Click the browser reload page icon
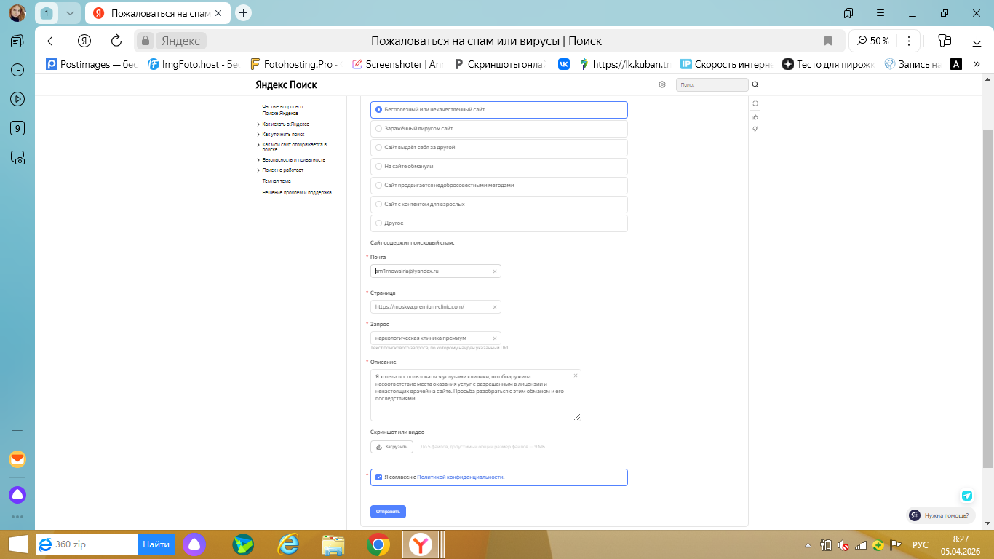 [116, 41]
